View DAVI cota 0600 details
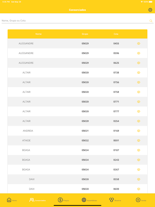 click(x=139, y=189)
